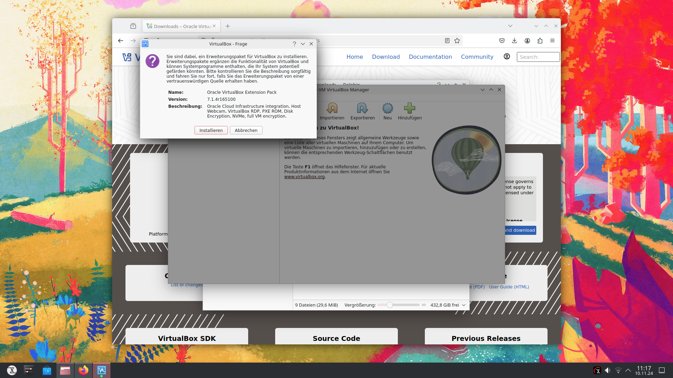Open the Discover software store taskbar icon
Image resolution: width=673 pixels, height=378 pixels.
pos(47,370)
